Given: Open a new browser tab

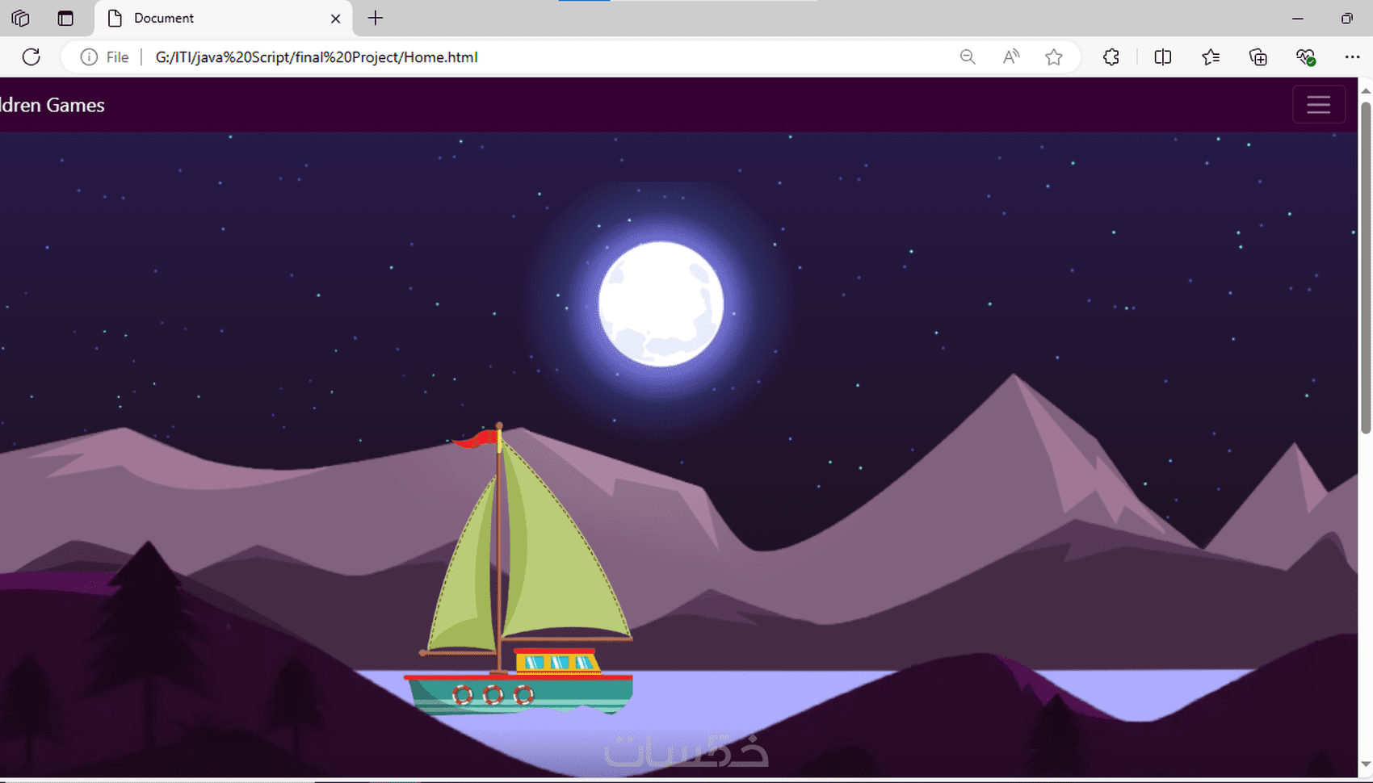Looking at the screenshot, I should [x=375, y=18].
